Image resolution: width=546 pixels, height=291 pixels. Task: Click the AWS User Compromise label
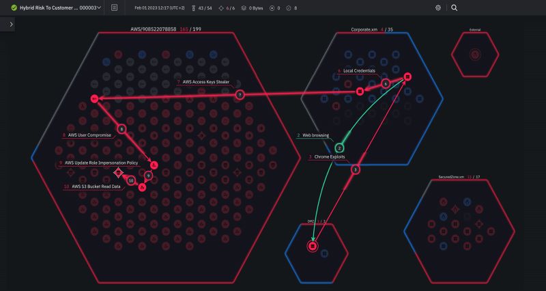(x=89, y=135)
